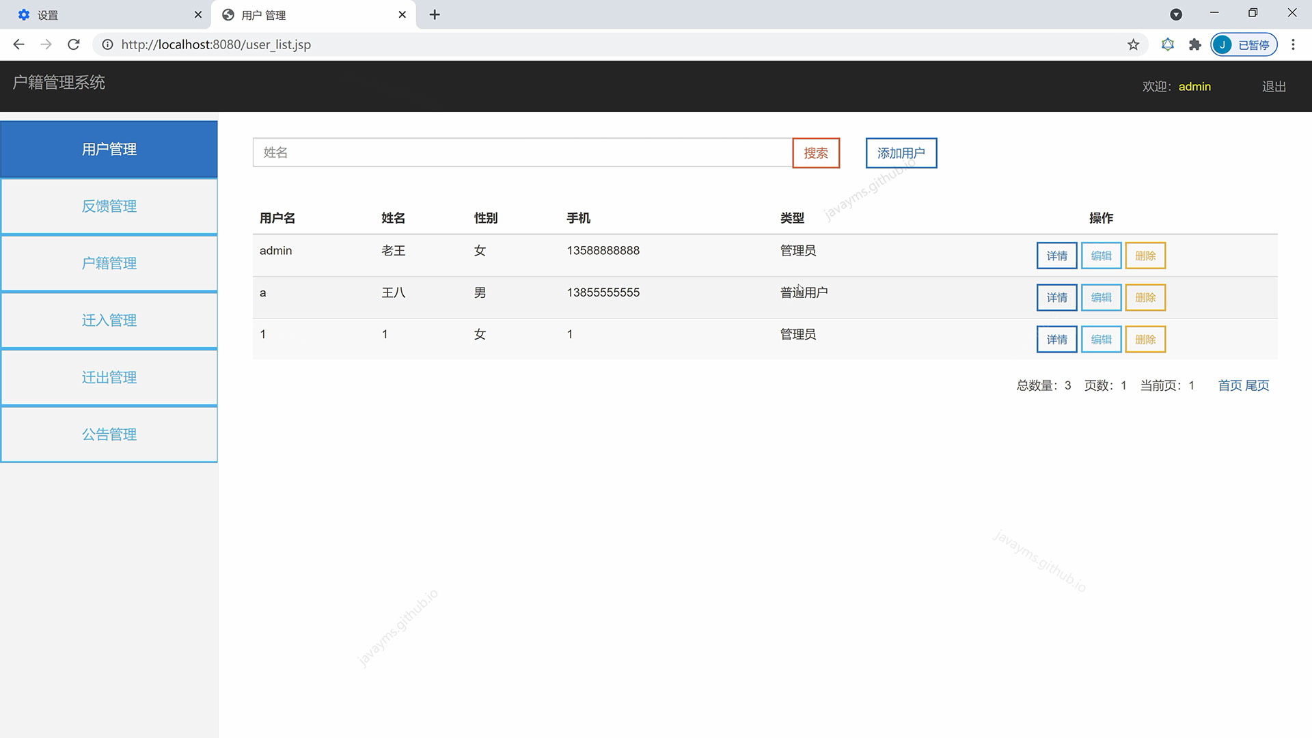Image resolution: width=1312 pixels, height=738 pixels.
Task: Click the browser forward arrow
Action: 46,44
